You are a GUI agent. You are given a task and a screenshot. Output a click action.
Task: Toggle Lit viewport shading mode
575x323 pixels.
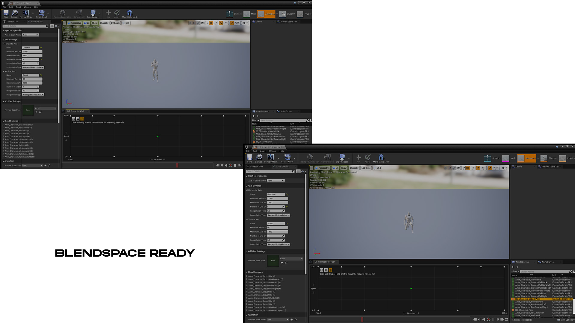pos(335,168)
